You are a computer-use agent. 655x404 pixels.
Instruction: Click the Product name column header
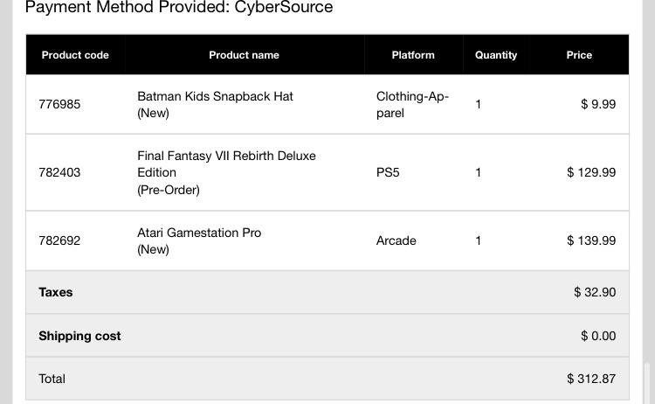(x=244, y=55)
